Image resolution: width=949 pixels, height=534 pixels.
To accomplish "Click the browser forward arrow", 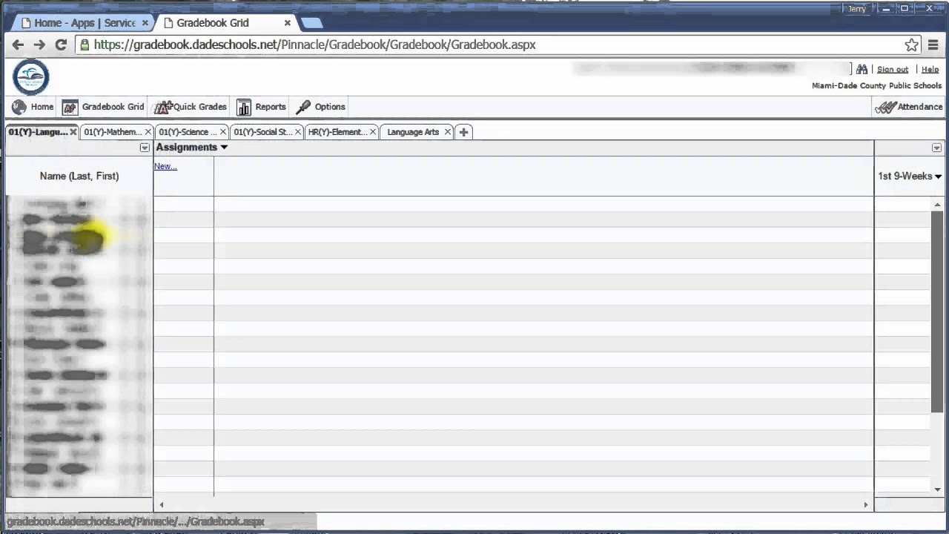I will click(x=39, y=44).
